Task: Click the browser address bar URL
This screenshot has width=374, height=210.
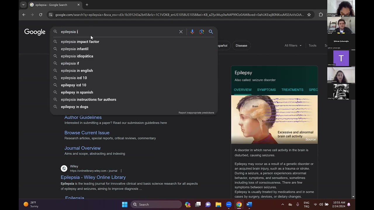Action: point(179,15)
